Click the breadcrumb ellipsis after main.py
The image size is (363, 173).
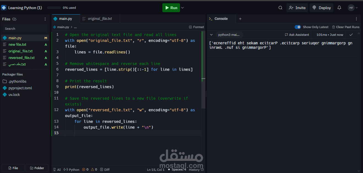75,27
